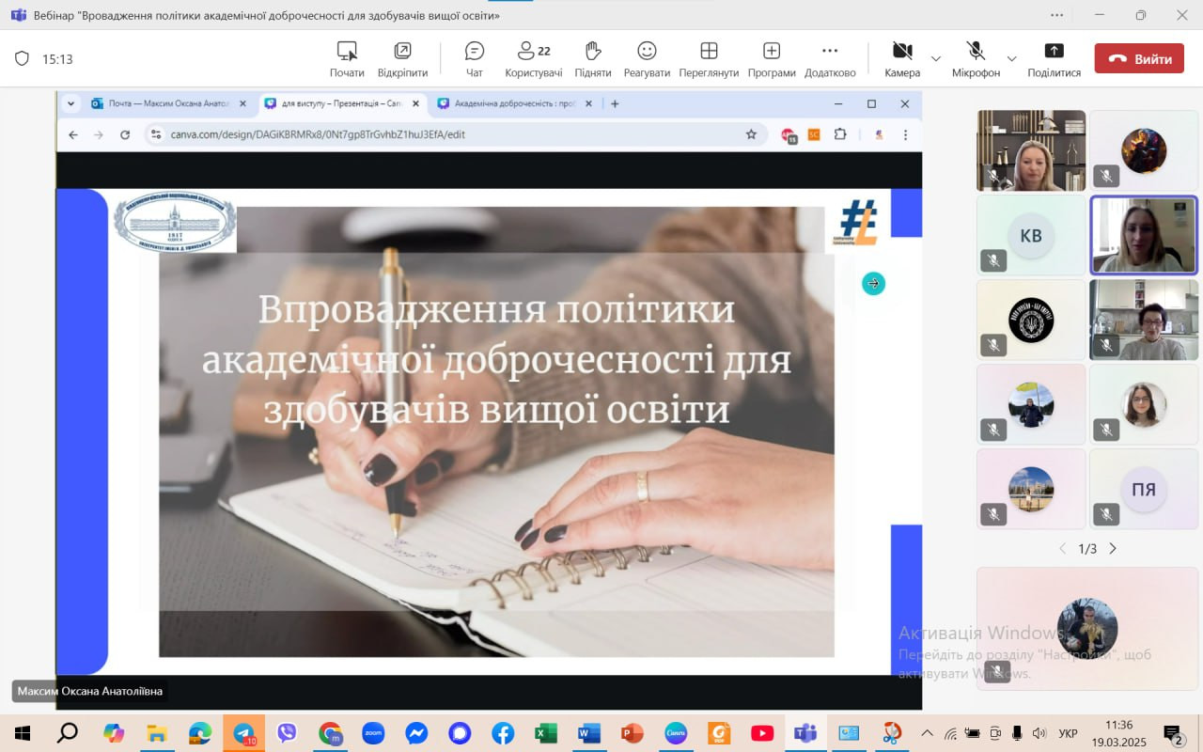Click Поділитися share screen icon
The width and height of the screenshot is (1203, 752).
pos(1054,58)
